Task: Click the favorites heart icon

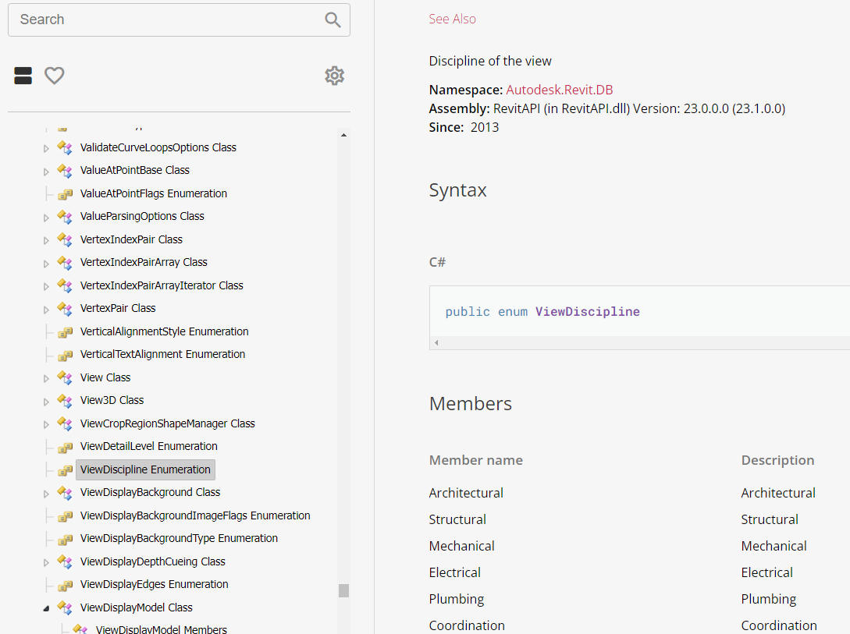Action: 54,76
